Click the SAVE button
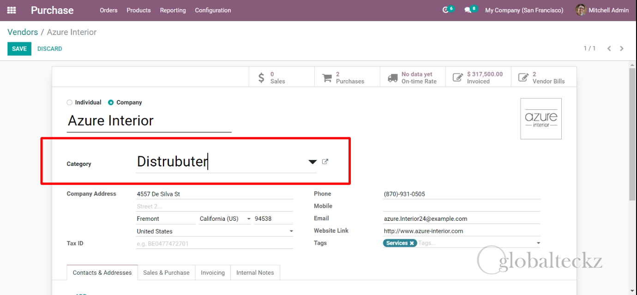The width and height of the screenshot is (637, 295). coord(19,49)
